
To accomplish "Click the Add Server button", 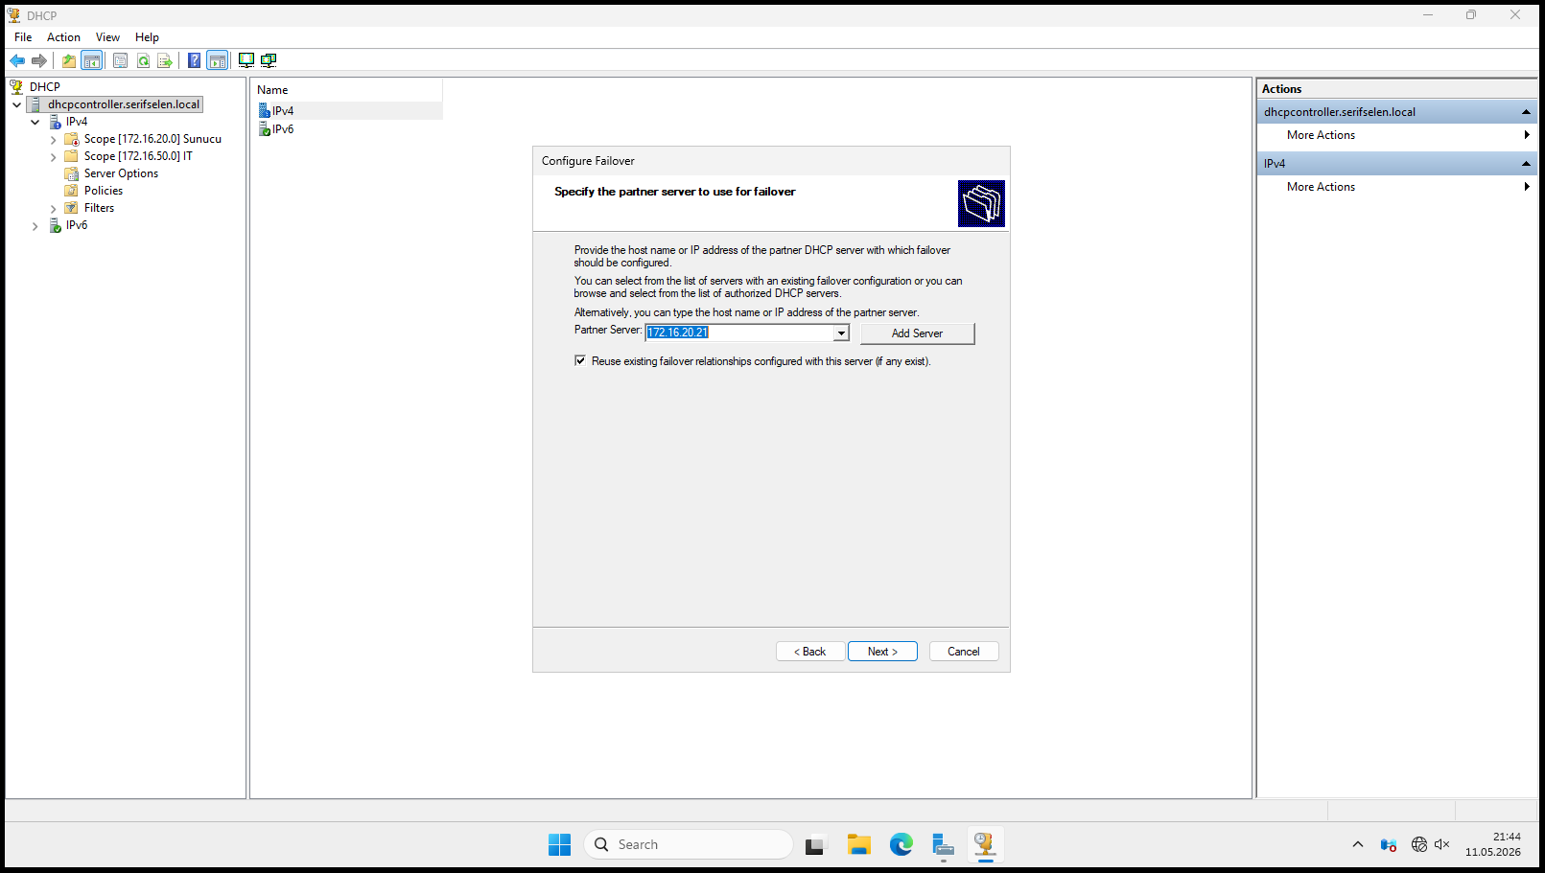I will (x=917, y=333).
